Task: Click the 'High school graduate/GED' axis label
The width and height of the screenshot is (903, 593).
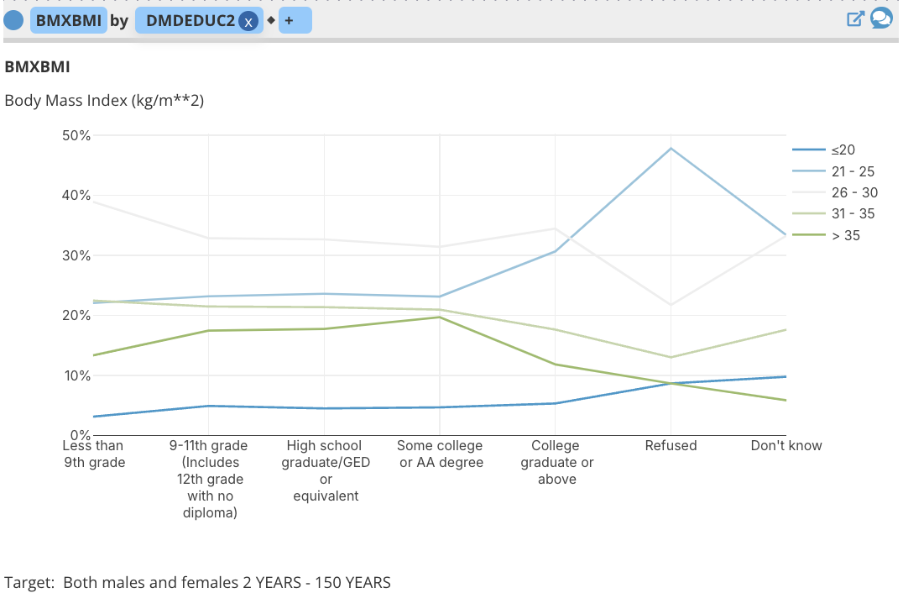Action: tap(326, 471)
